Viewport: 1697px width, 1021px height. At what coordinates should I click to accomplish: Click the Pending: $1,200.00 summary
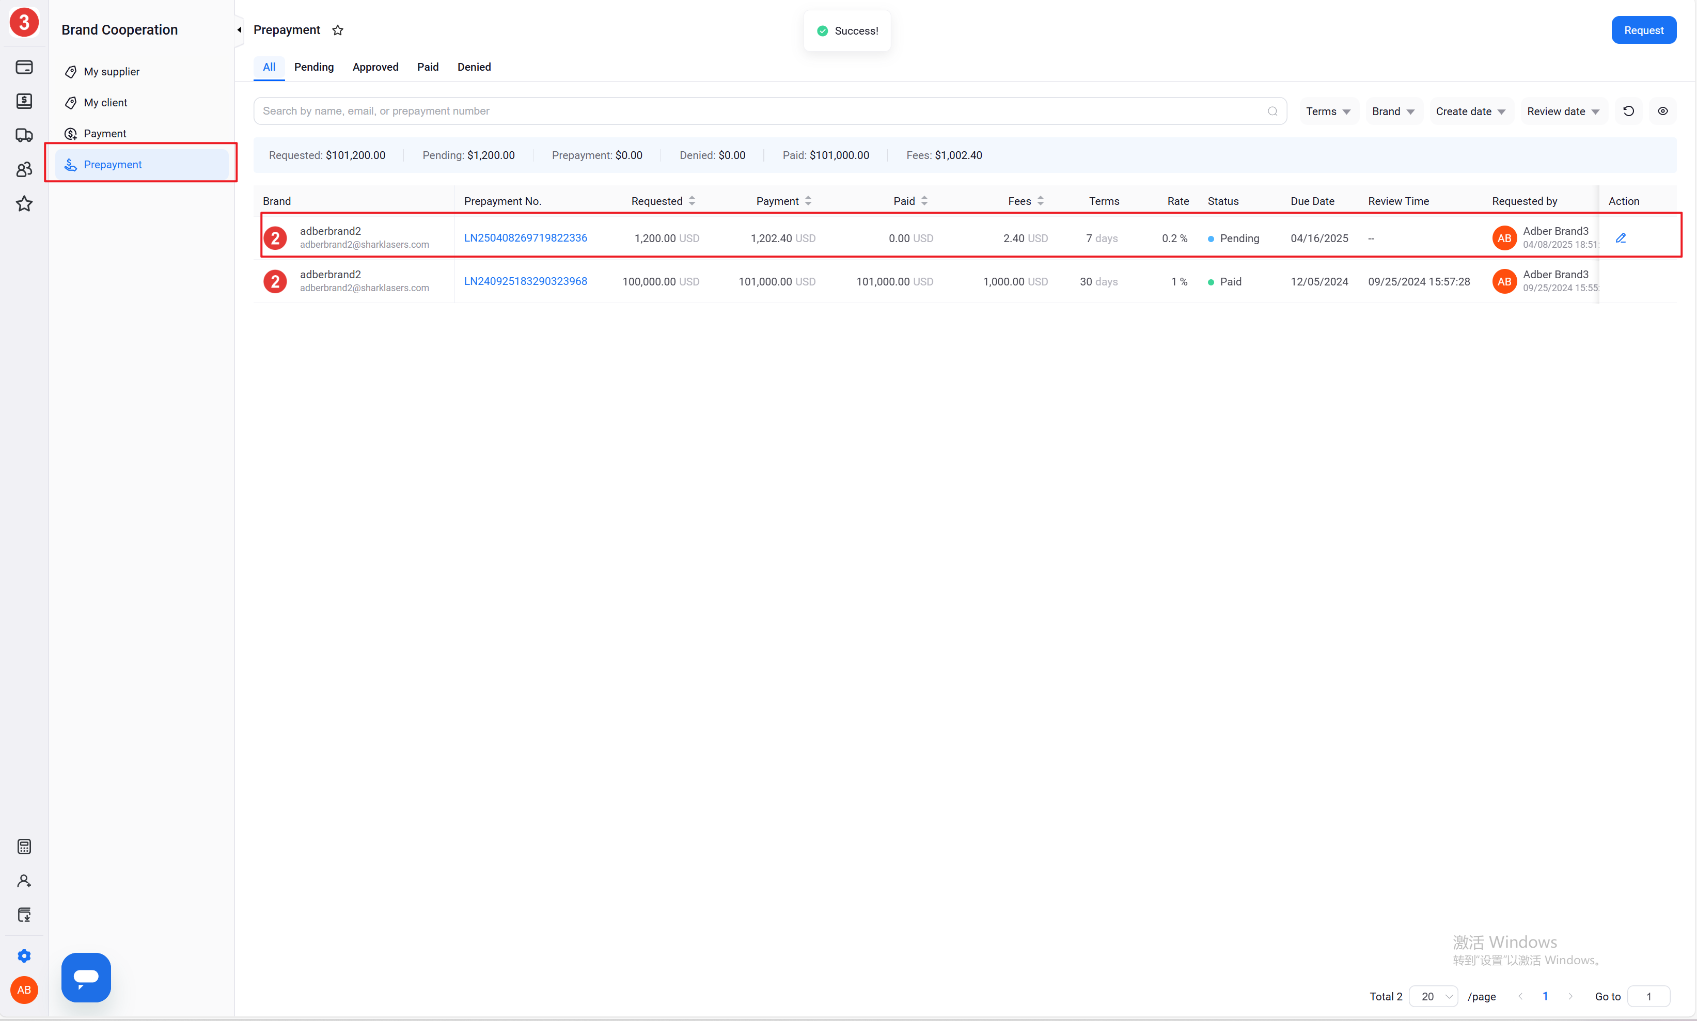468,155
